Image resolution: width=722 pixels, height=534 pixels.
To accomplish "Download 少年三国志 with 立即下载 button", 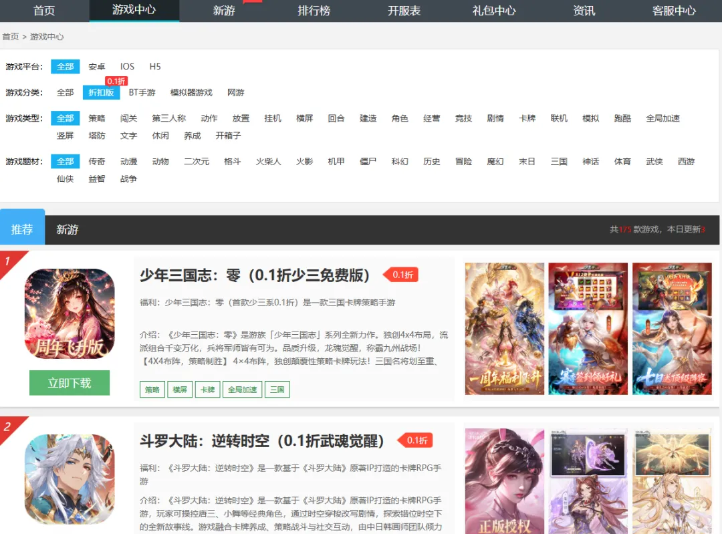I will [70, 383].
